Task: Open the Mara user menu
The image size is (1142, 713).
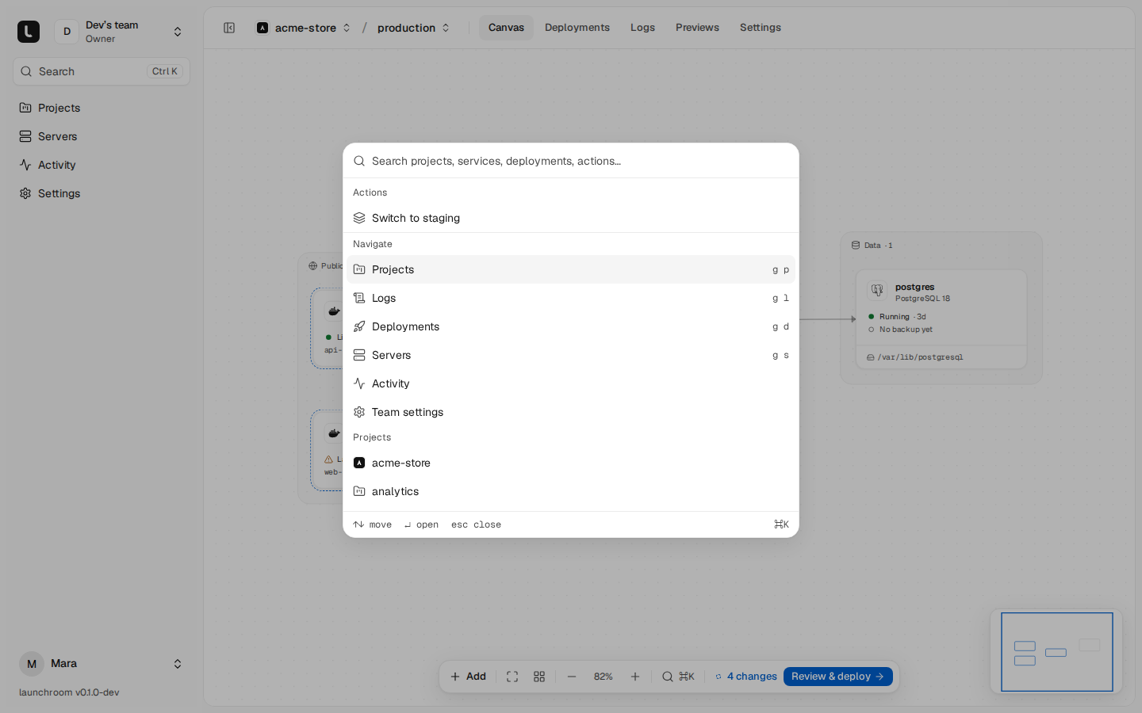Action: [x=102, y=664]
